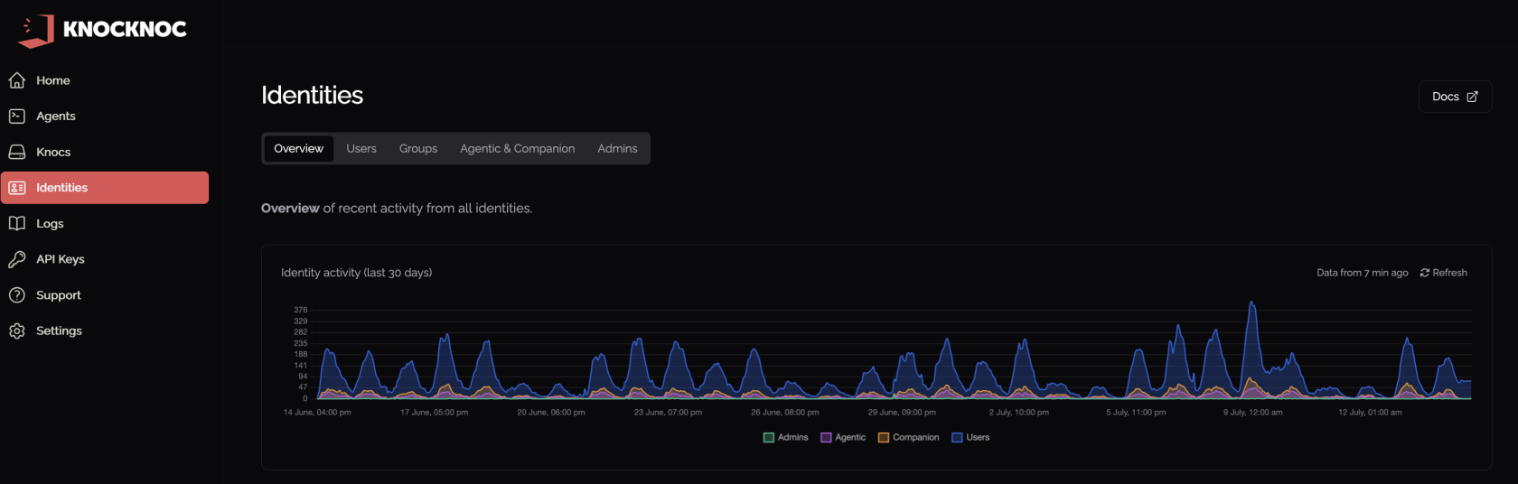The image size is (1518, 484).
Task: Toggle the Companion series orange swatch
Action: 884,438
